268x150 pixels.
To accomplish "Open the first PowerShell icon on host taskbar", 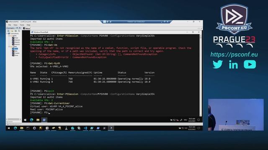I will 92,128.
